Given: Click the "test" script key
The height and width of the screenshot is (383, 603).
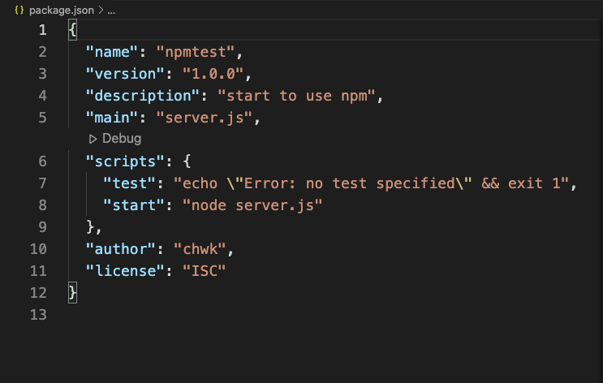Looking at the screenshot, I should (x=130, y=183).
